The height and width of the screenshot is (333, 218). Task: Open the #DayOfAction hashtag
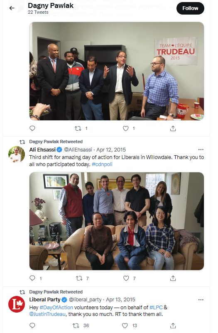tap(56, 307)
